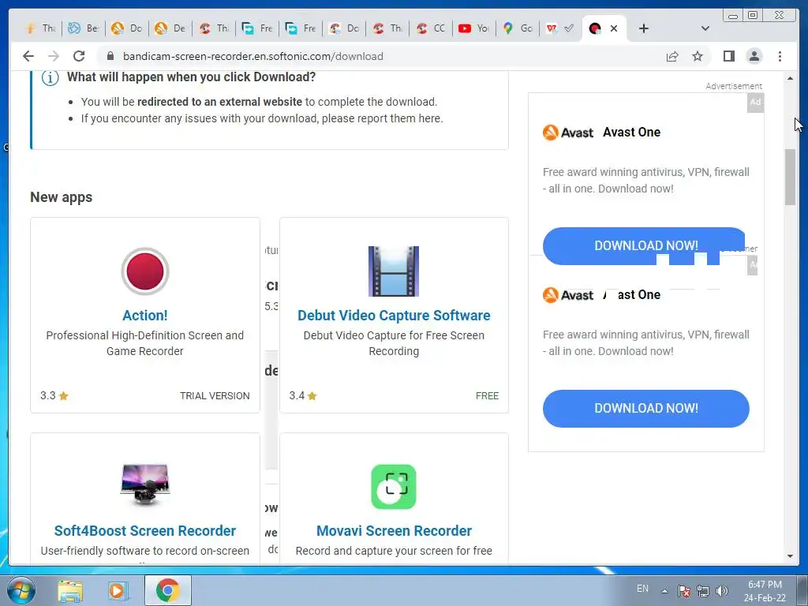The height and width of the screenshot is (606, 808).
Task: Open Movavi Screen Recorder link
Action: pos(394,531)
